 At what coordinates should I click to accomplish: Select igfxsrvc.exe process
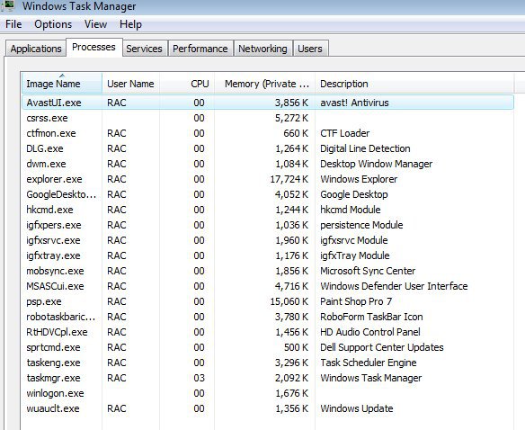pyautogui.click(x=268, y=240)
